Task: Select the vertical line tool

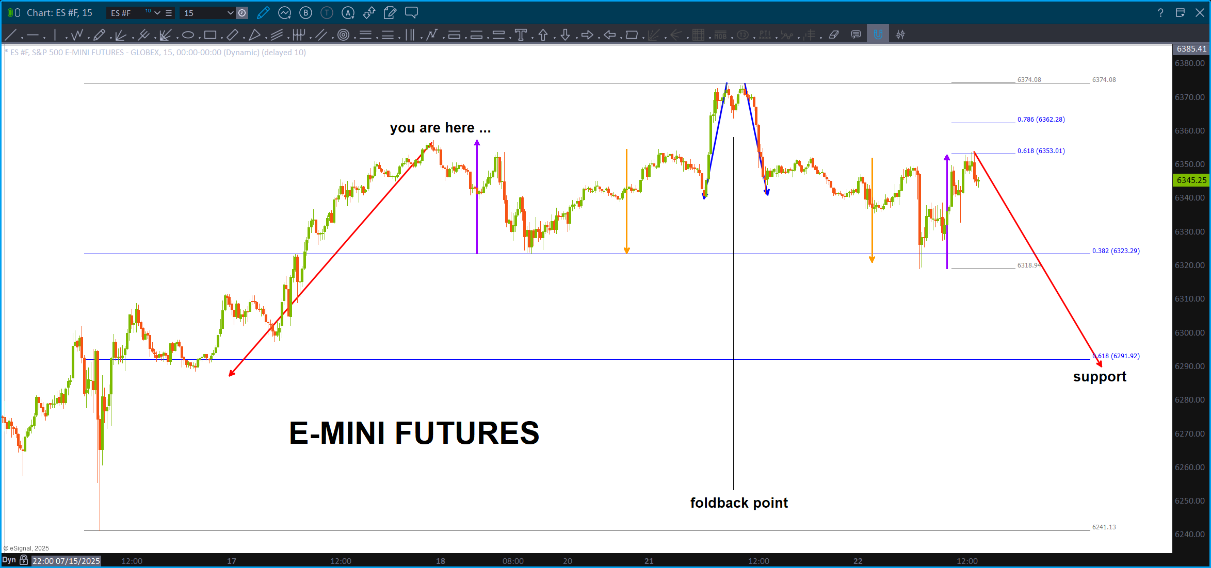Action: pos(55,35)
